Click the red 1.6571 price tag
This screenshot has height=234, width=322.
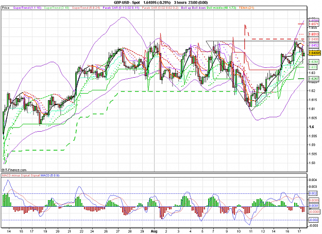click(314, 24)
